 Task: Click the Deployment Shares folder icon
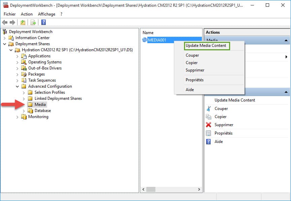point(11,44)
